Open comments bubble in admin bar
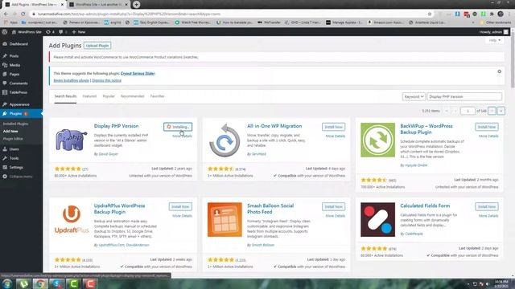The width and height of the screenshot is (515, 289). pos(63,32)
